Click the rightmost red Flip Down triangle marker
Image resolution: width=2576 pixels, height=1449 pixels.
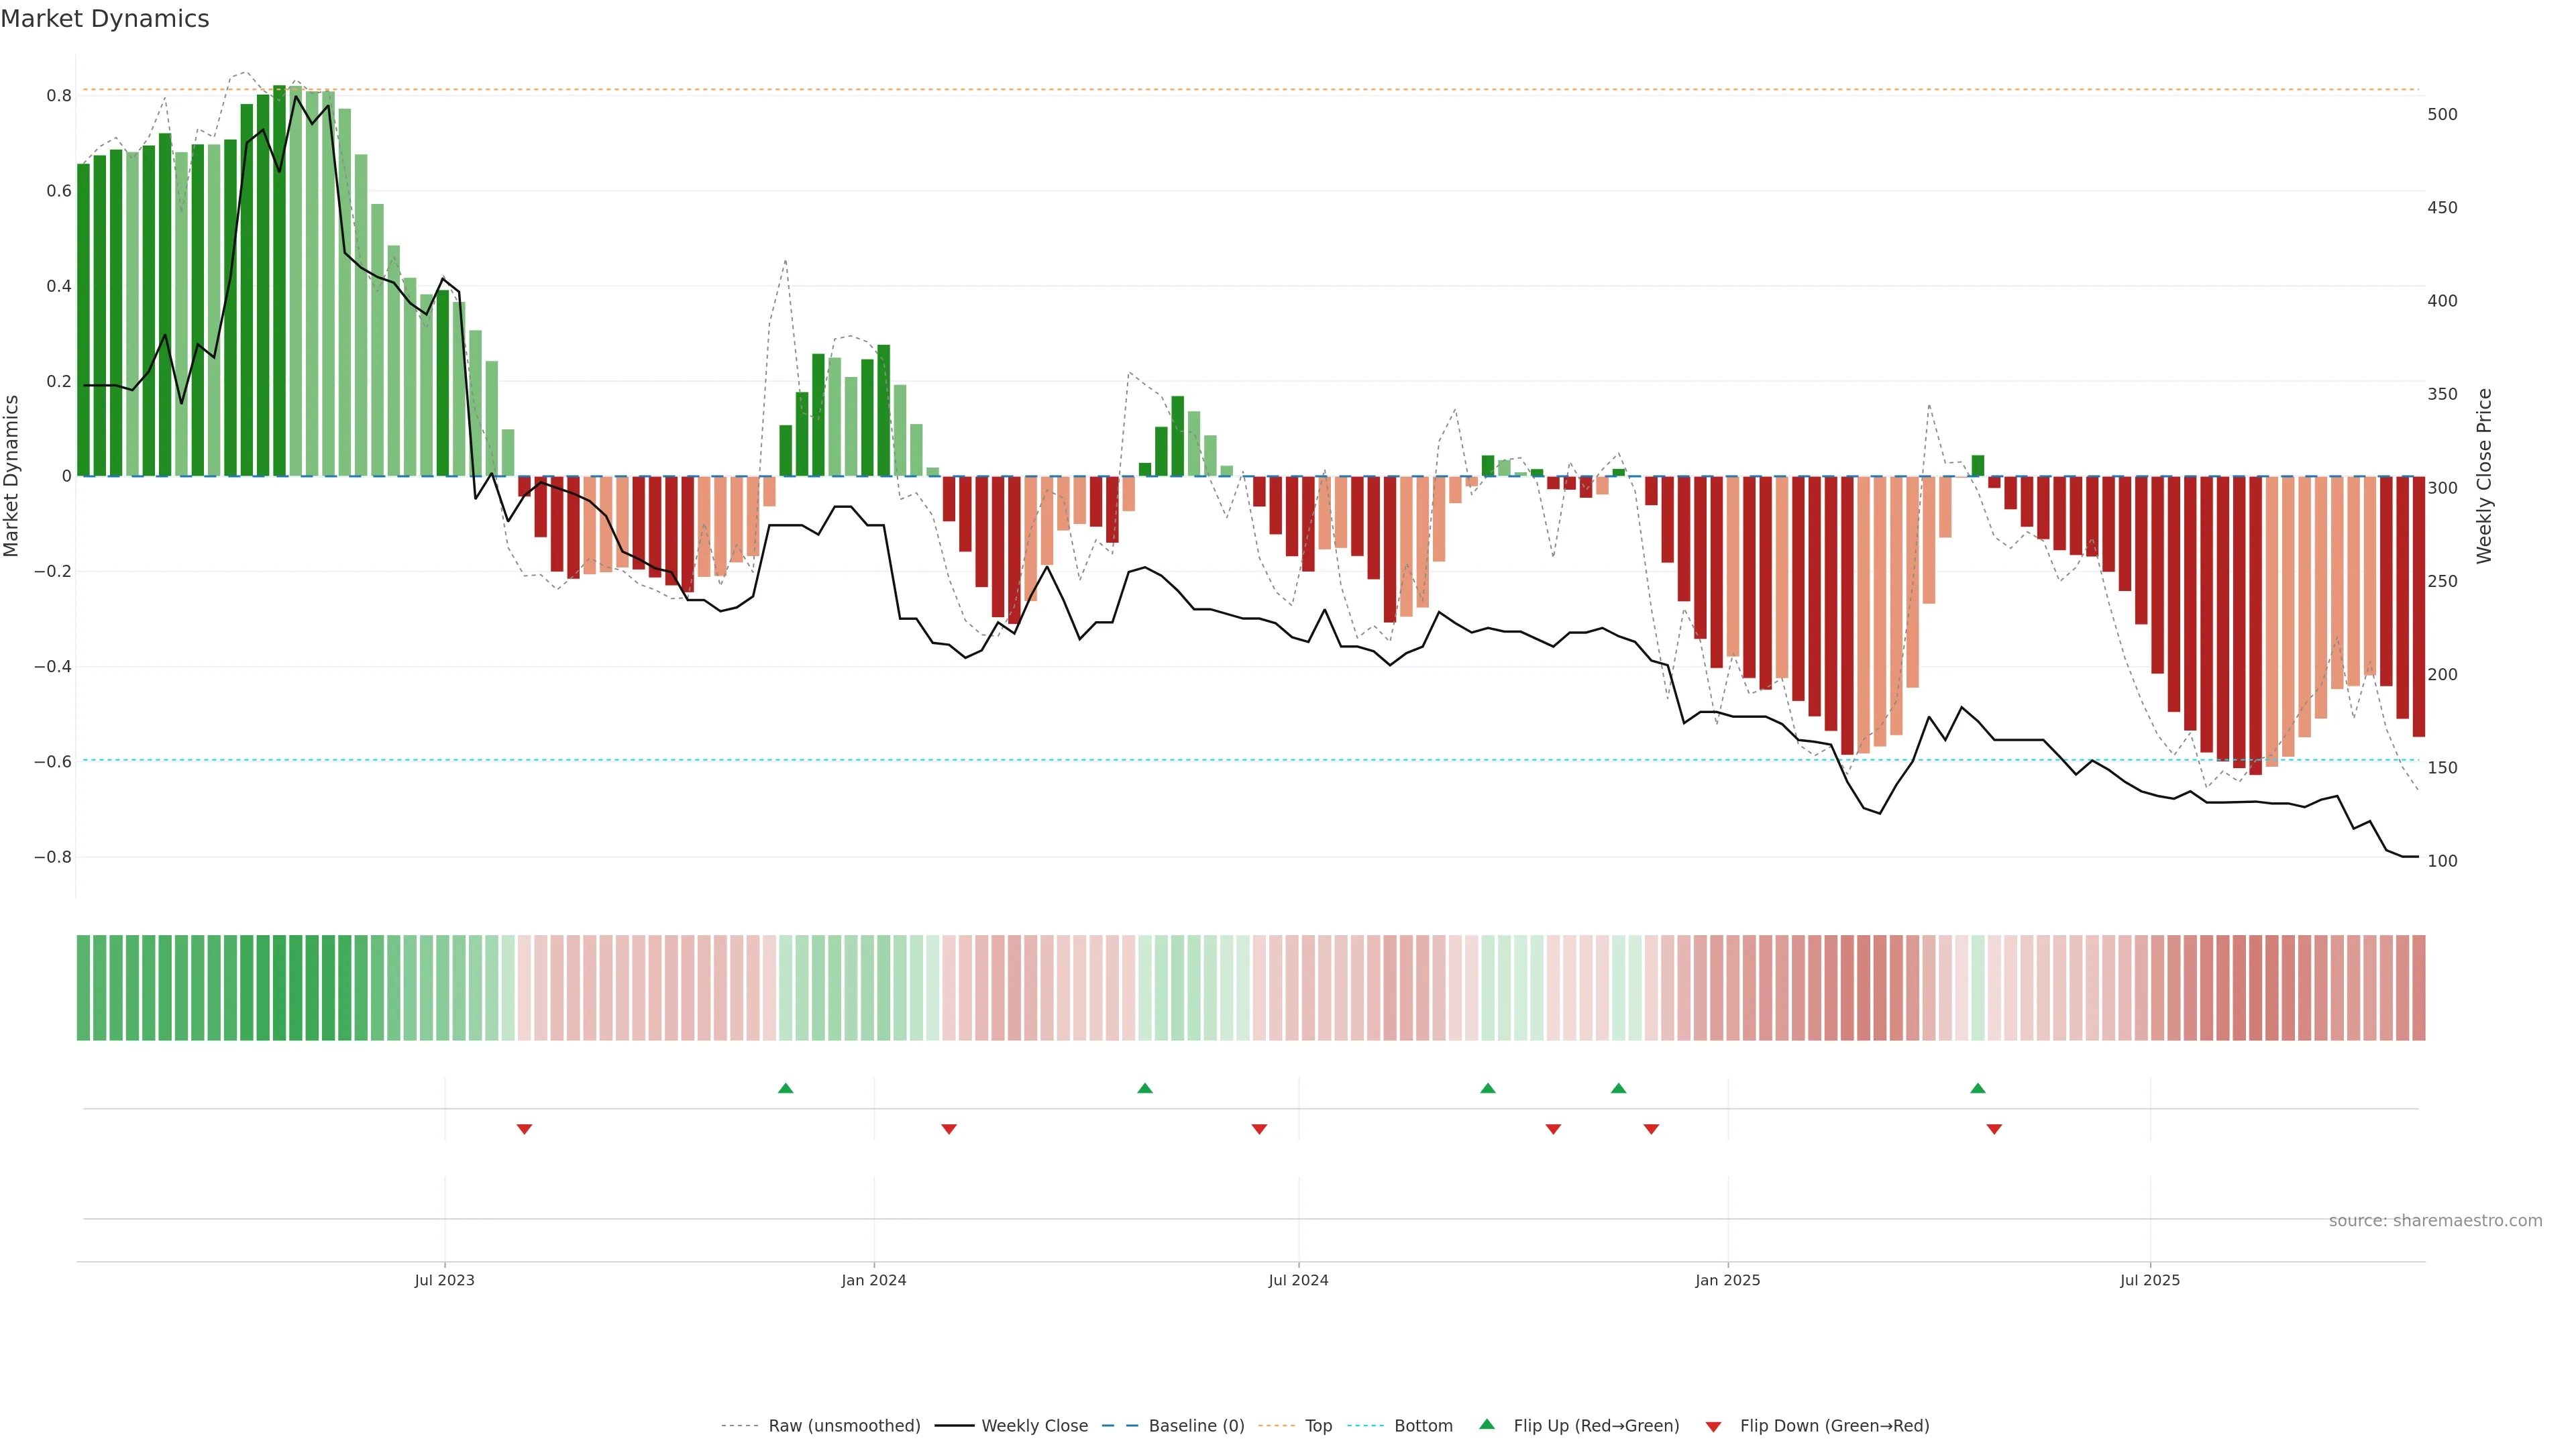[1994, 1129]
